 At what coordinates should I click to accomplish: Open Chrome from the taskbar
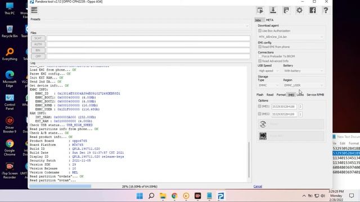pos(174,196)
